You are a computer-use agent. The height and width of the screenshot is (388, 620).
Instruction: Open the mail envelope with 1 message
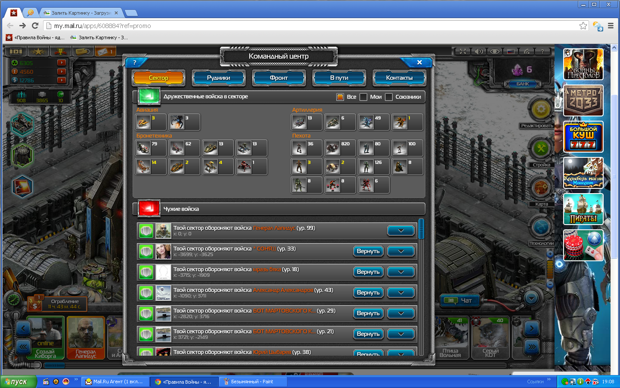(x=105, y=51)
